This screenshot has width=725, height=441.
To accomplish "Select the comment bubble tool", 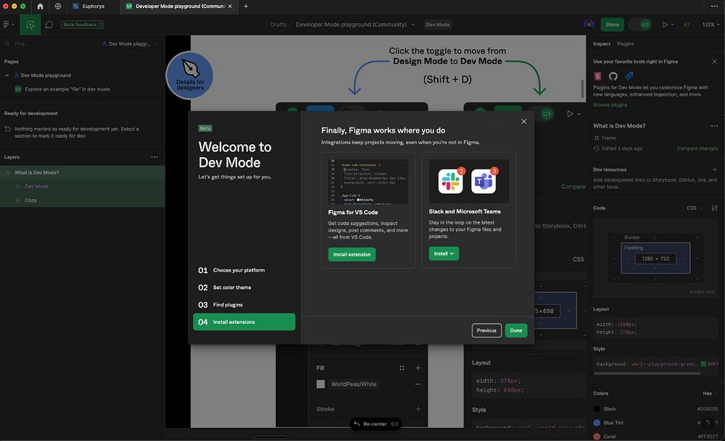I will point(49,25).
